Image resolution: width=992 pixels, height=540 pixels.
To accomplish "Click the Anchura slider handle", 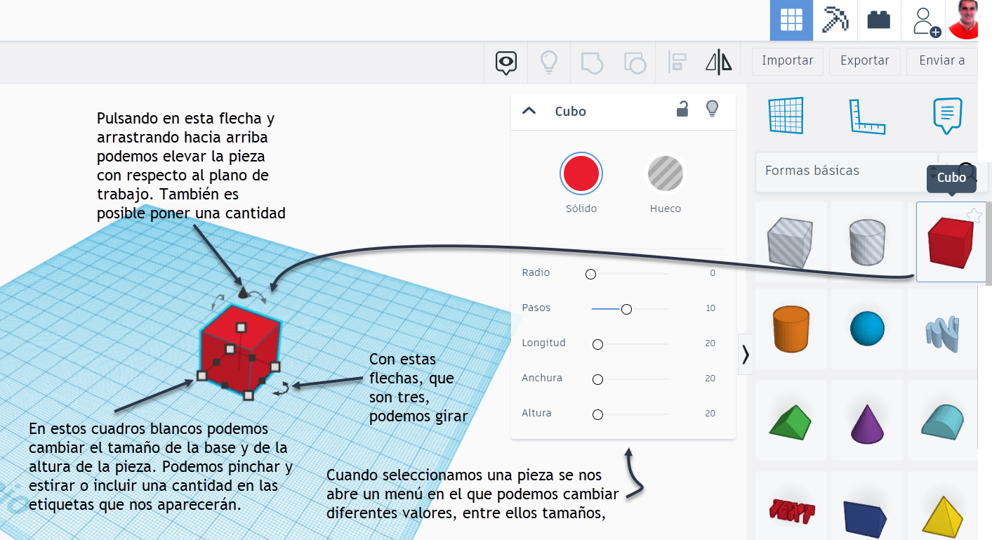I will pyautogui.click(x=597, y=379).
